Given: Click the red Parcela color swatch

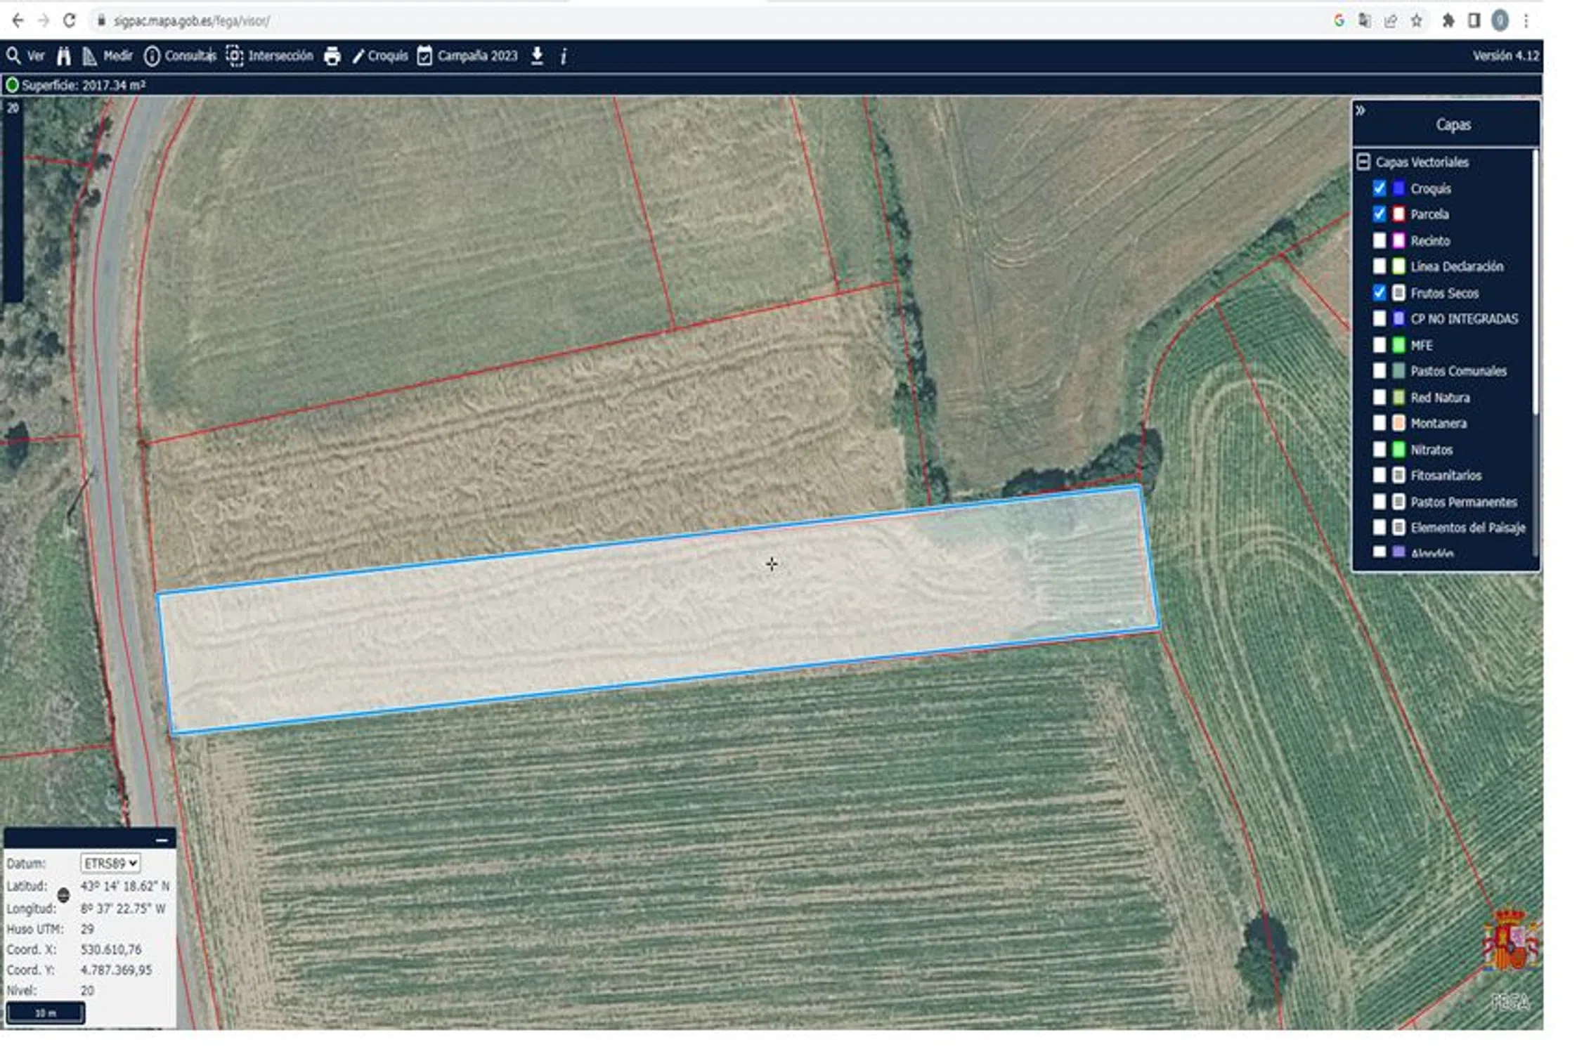Looking at the screenshot, I should coord(1398,214).
